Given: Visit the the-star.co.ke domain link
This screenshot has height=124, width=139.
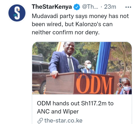Looking at the screenshot, I should (x=63, y=121).
